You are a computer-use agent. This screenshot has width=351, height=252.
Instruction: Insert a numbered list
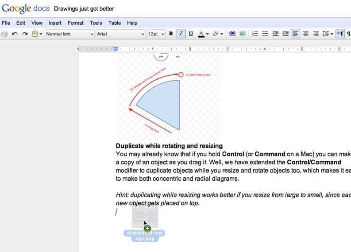coord(255,34)
